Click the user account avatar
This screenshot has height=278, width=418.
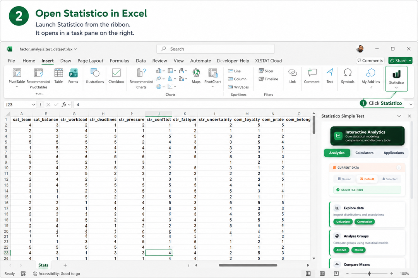[360, 49]
